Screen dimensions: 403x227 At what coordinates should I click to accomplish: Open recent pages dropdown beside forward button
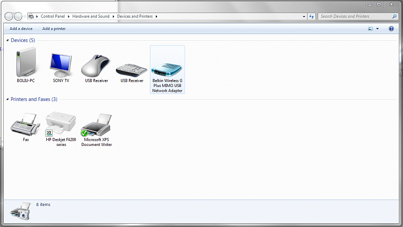[25, 17]
